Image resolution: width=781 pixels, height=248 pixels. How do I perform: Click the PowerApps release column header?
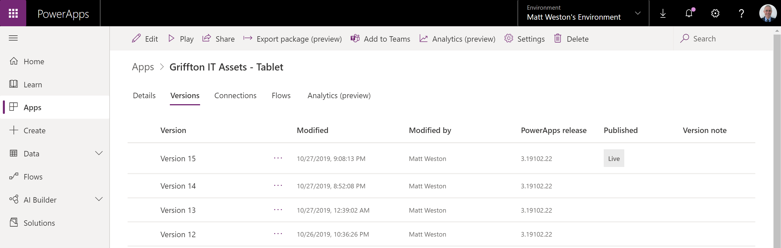pos(553,130)
